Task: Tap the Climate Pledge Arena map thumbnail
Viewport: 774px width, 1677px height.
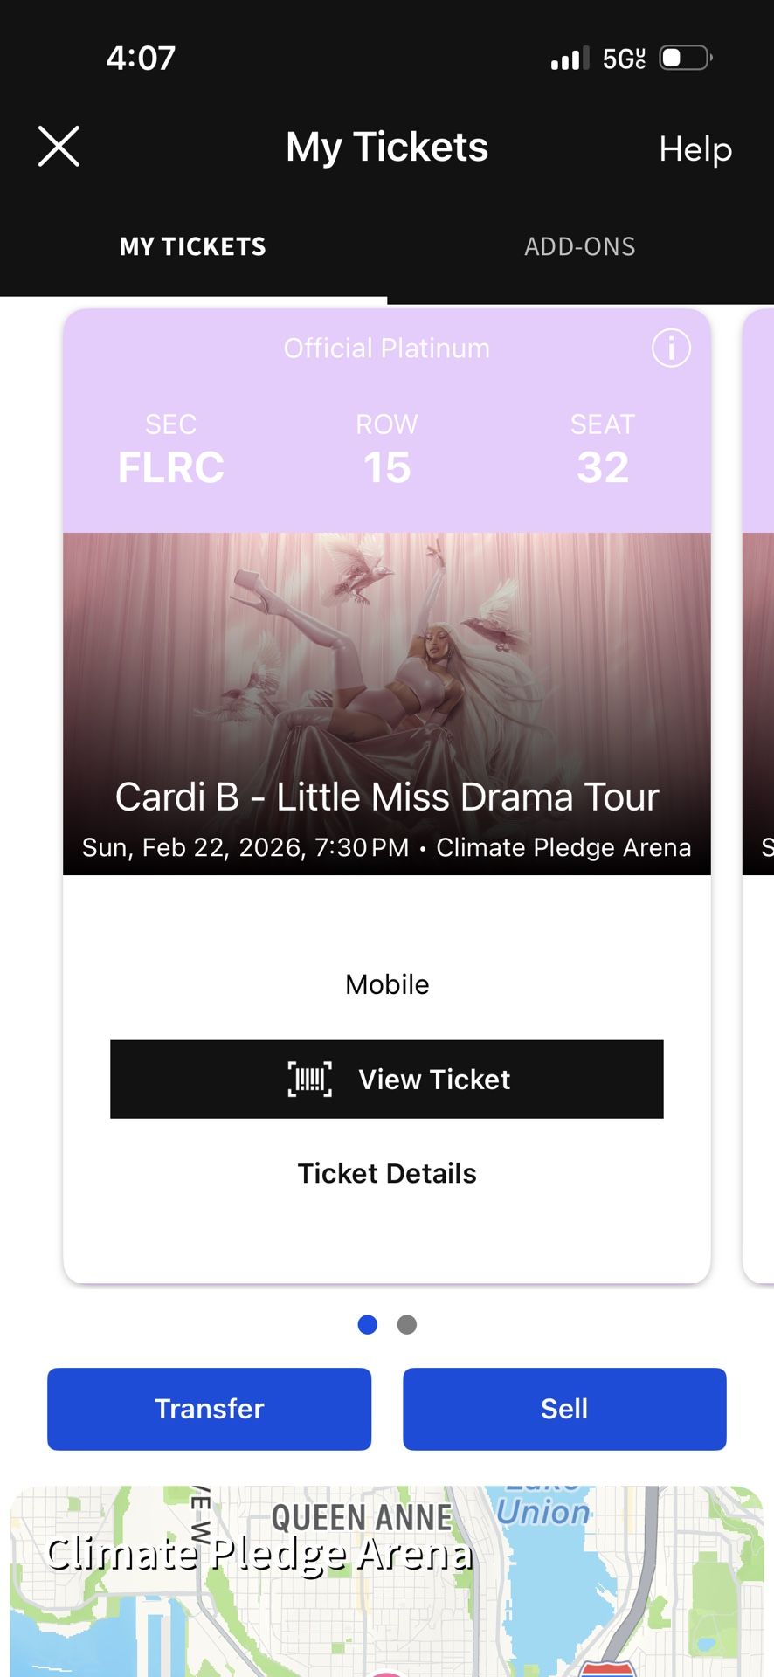Action: (x=387, y=1572)
